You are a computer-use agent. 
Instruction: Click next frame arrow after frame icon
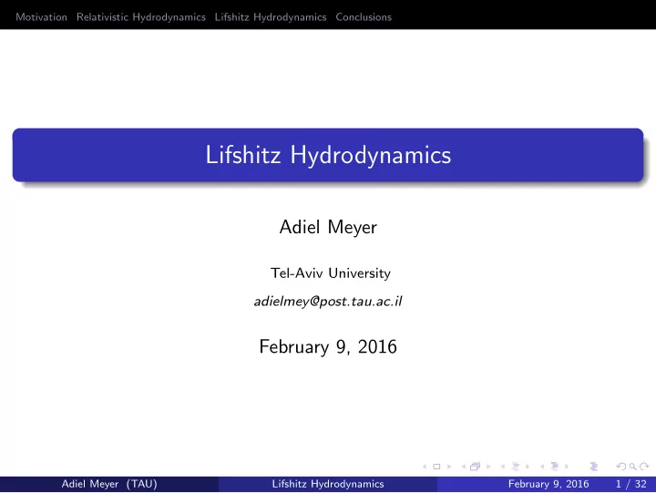[488, 467]
